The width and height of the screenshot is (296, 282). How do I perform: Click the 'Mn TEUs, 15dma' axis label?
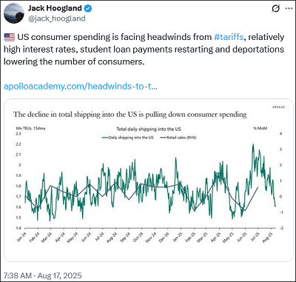[30, 128]
